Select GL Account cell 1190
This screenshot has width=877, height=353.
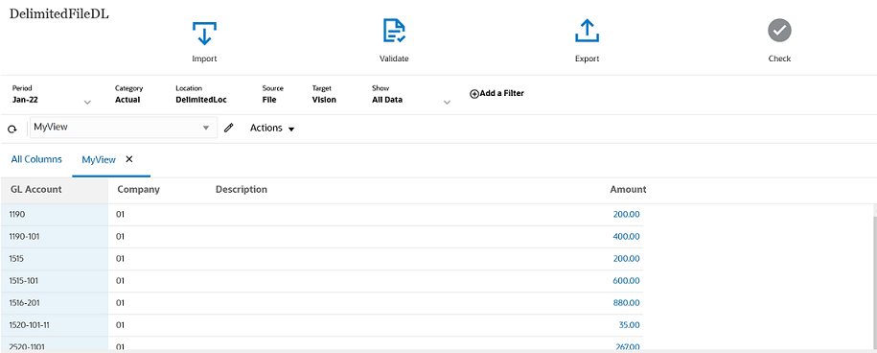[55, 215]
